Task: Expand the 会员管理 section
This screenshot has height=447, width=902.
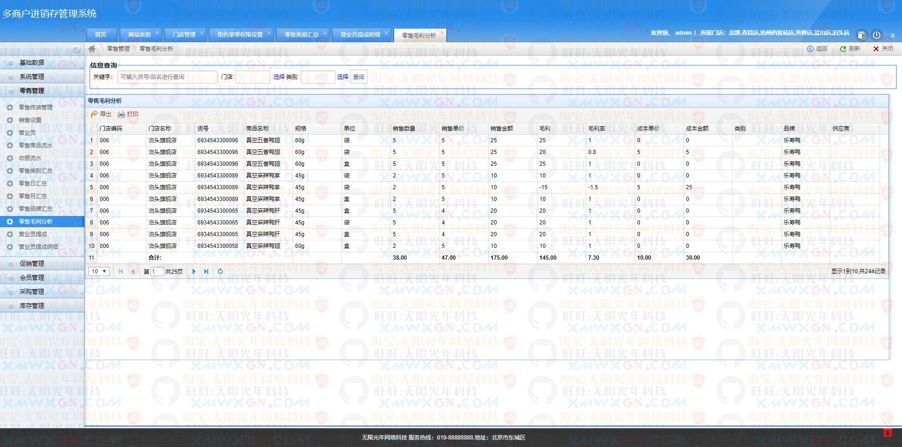Action: pos(42,277)
